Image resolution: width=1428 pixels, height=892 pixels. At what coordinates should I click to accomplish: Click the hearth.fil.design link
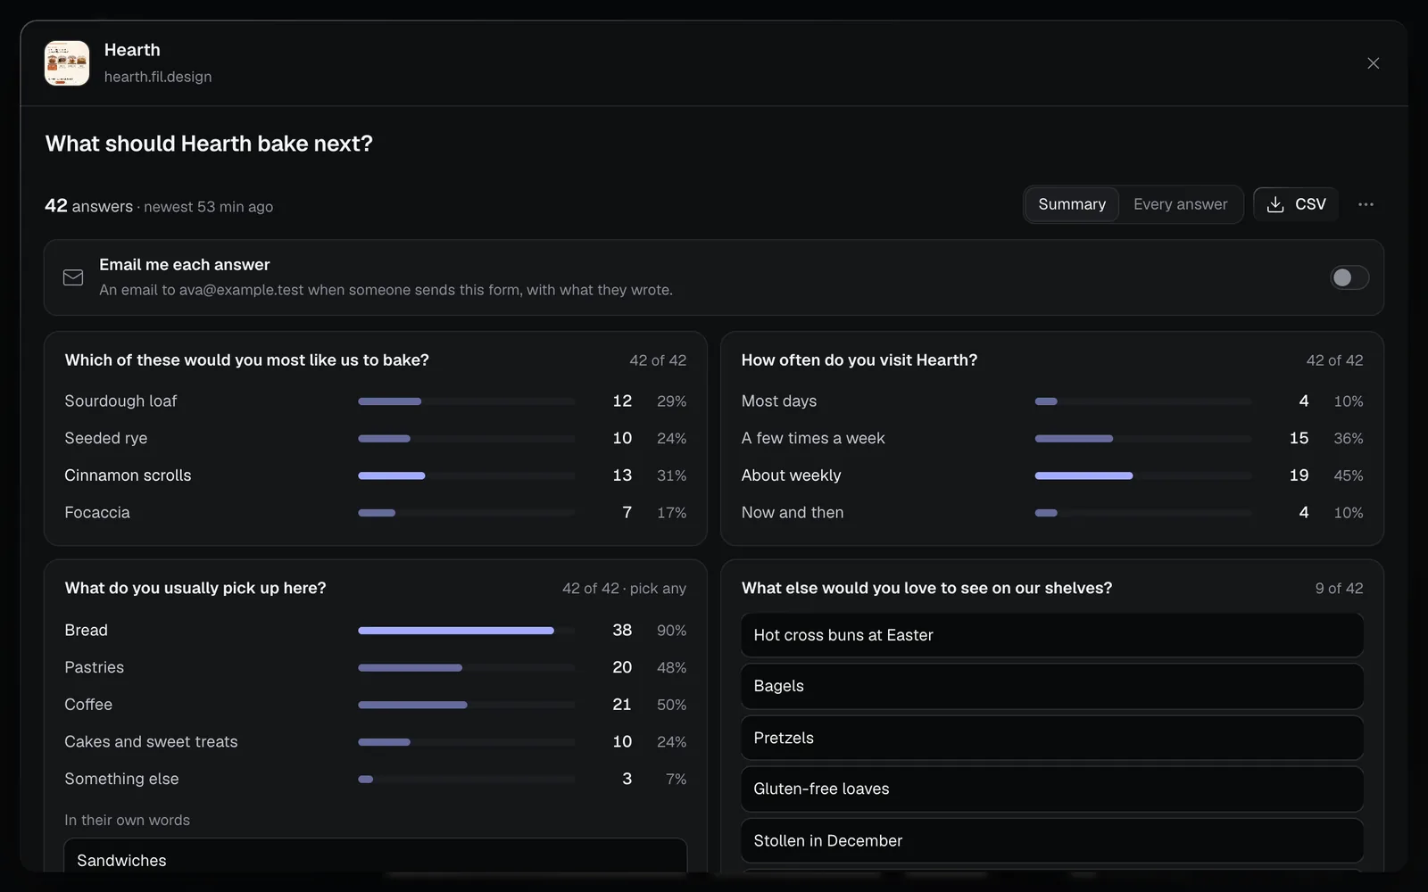coord(158,77)
